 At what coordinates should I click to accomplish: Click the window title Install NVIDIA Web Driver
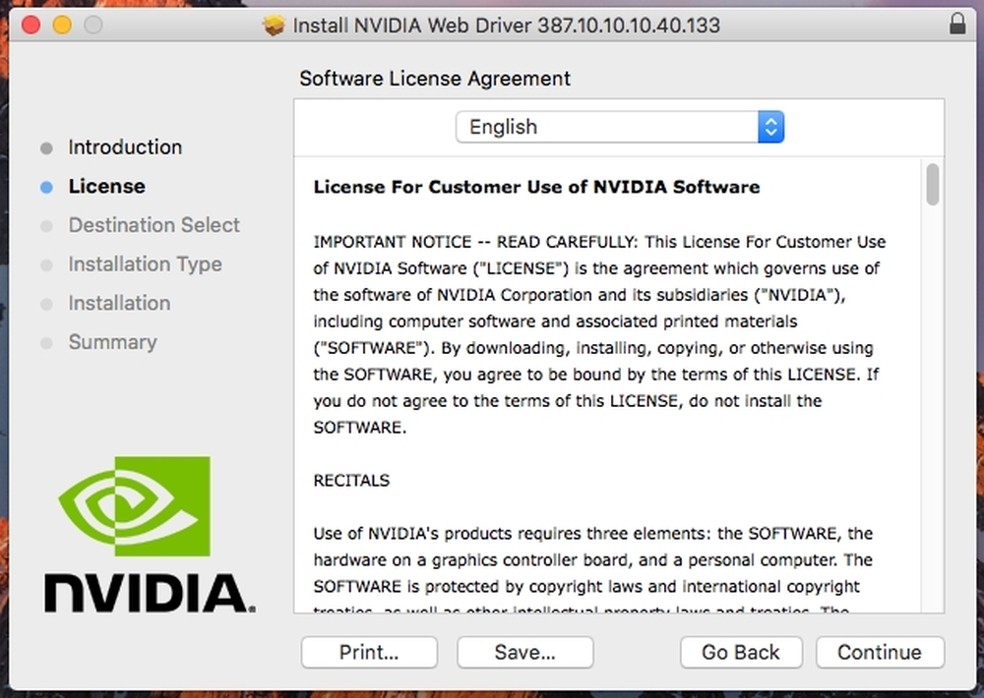tap(506, 26)
